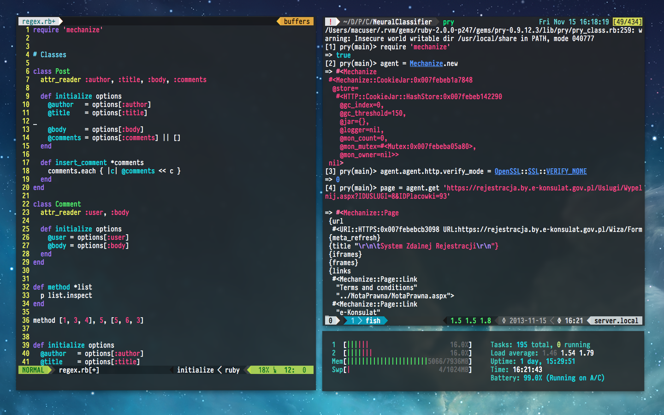Click the 16:21 time in tmux statusbar

tap(574, 320)
